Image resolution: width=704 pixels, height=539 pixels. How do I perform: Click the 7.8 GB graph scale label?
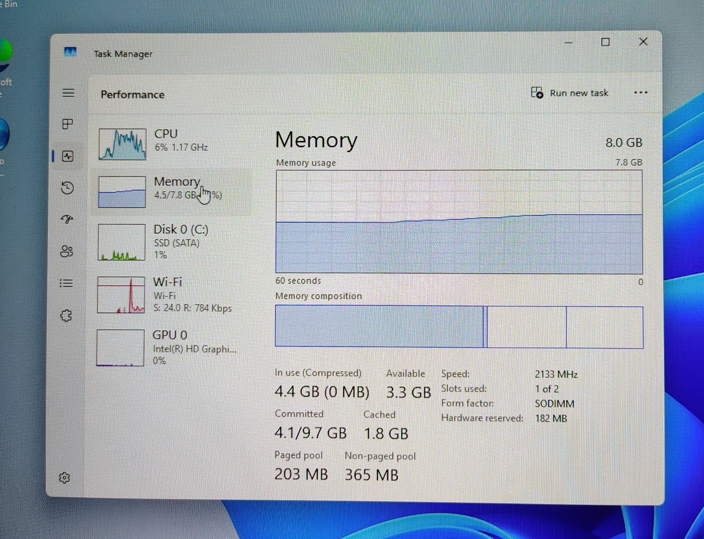click(629, 162)
